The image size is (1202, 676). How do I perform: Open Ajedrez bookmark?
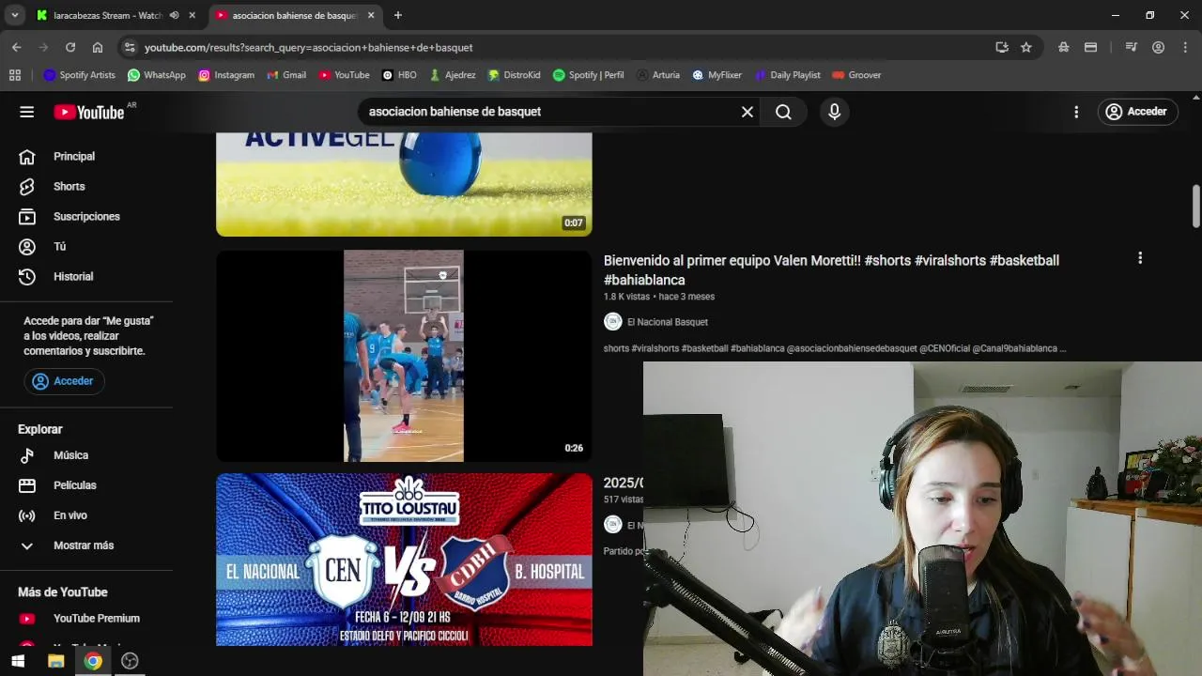pyautogui.click(x=452, y=75)
